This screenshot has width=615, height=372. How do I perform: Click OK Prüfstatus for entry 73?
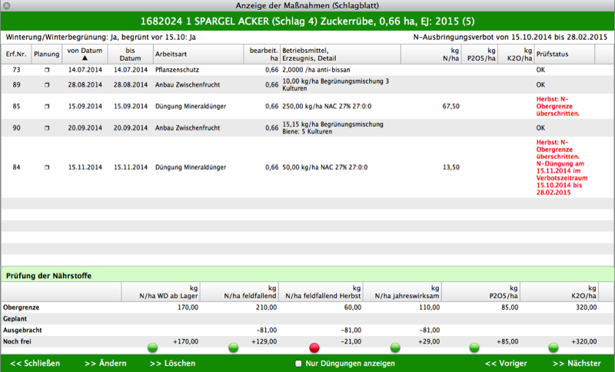click(x=540, y=70)
